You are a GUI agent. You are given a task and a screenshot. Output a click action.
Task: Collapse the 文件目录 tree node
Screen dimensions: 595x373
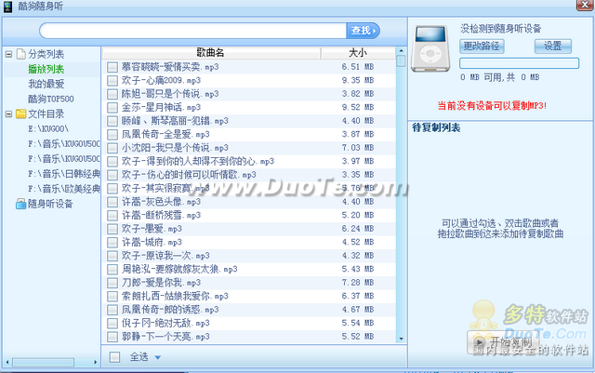coord(8,113)
